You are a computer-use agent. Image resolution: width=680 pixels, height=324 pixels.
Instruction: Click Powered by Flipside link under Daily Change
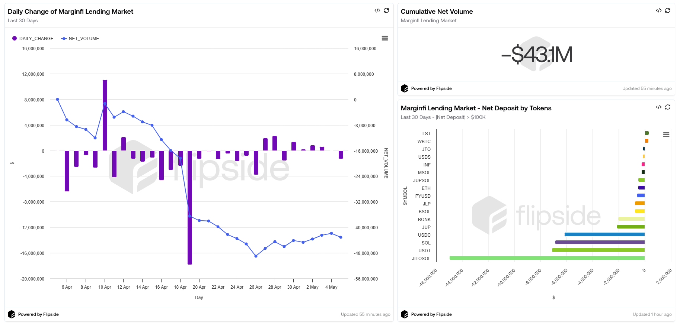tap(38, 314)
